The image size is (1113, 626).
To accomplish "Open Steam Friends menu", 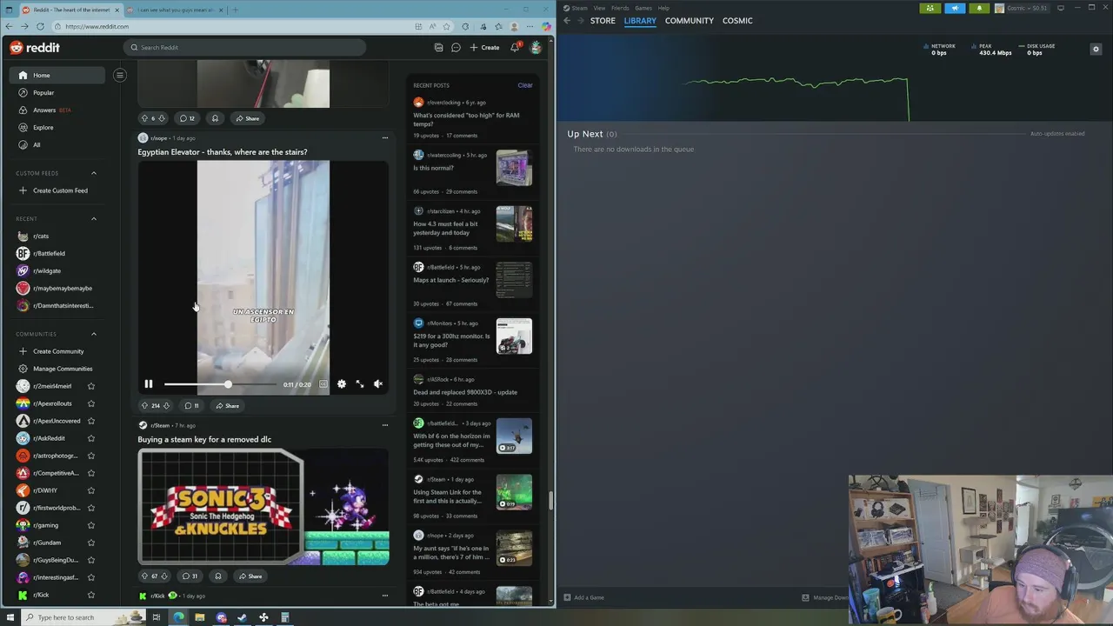I will tap(620, 8).
